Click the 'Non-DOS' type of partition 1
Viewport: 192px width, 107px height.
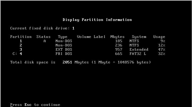(x=64, y=41)
